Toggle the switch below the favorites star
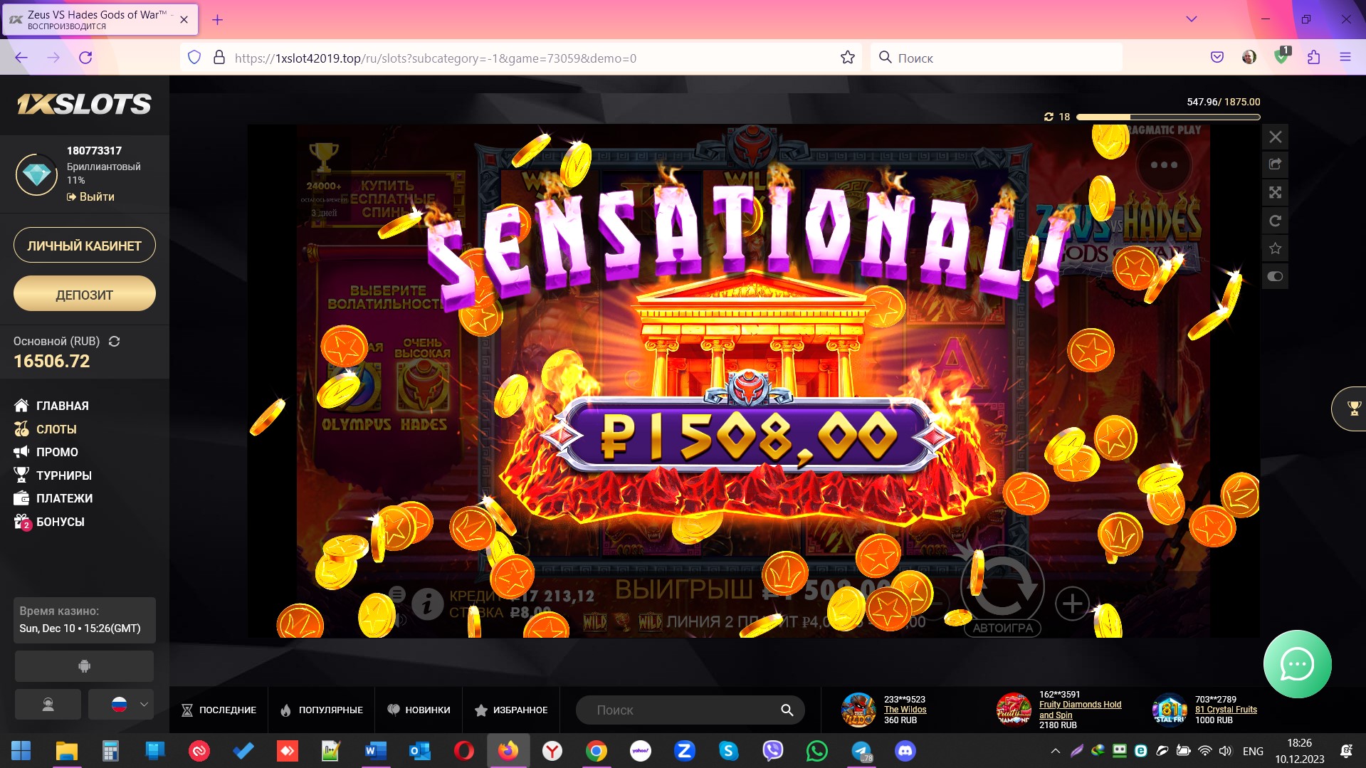The height and width of the screenshot is (768, 1366). coord(1275,276)
